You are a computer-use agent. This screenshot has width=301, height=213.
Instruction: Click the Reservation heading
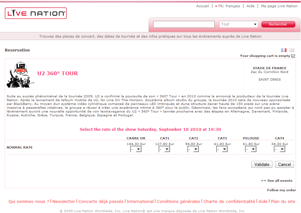17,50
